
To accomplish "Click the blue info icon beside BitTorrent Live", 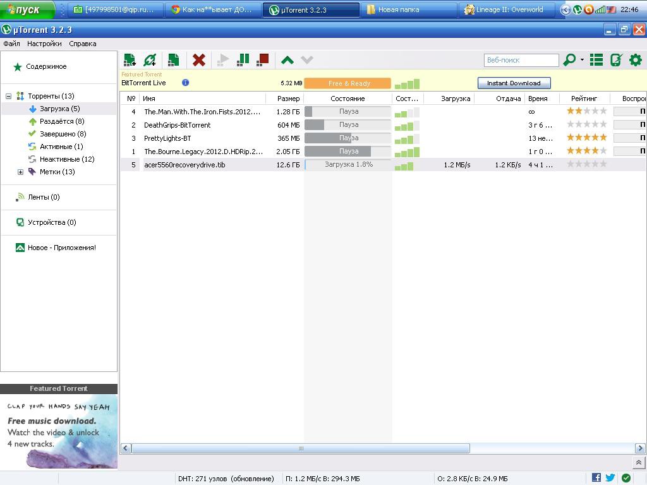I will click(185, 83).
